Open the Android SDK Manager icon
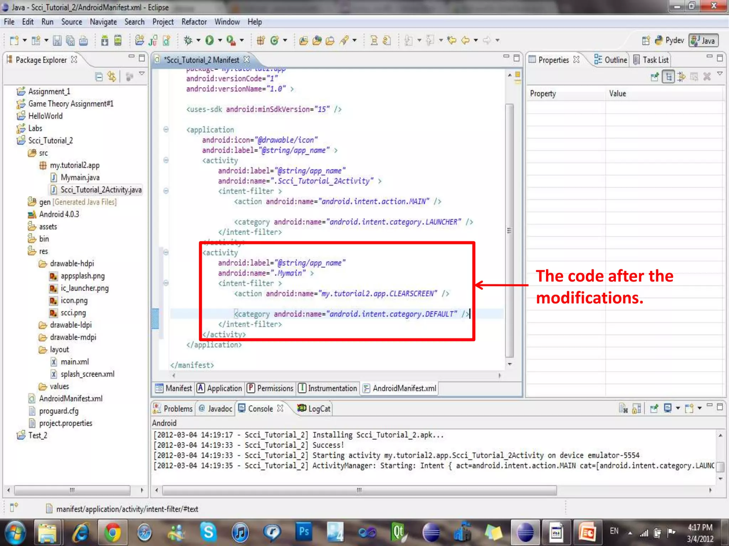This screenshot has width=729, height=546. click(x=105, y=41)
